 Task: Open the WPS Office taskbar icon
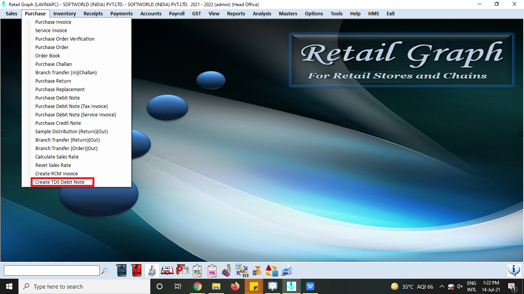click(310, 286)
